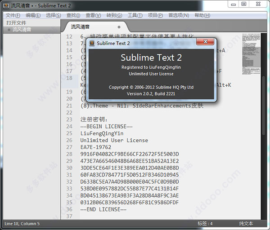The width and height of the screenshot is (270, 230).
Task: Click the 注册密钥: text on line 23
Action: tap(94, 119)
